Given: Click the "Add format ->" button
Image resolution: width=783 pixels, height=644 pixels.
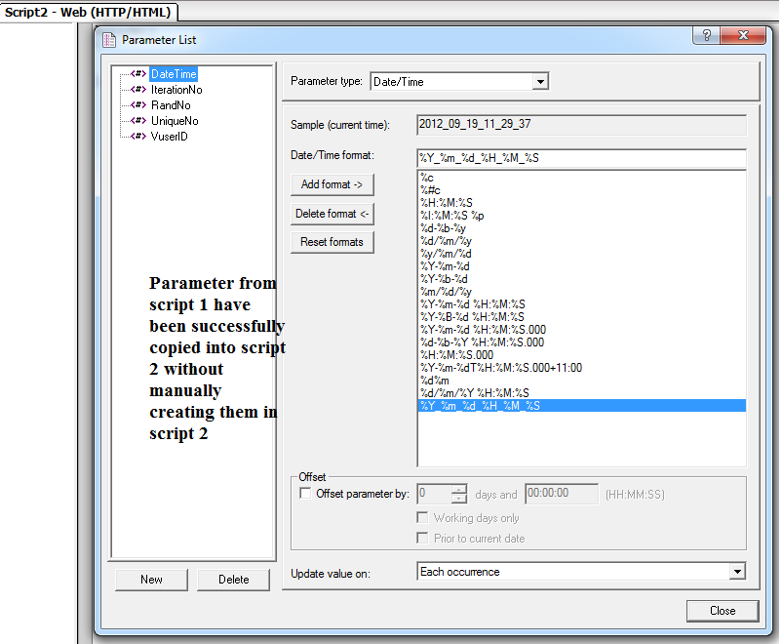Looking at the screenshot, I should [x=332, y=184].
